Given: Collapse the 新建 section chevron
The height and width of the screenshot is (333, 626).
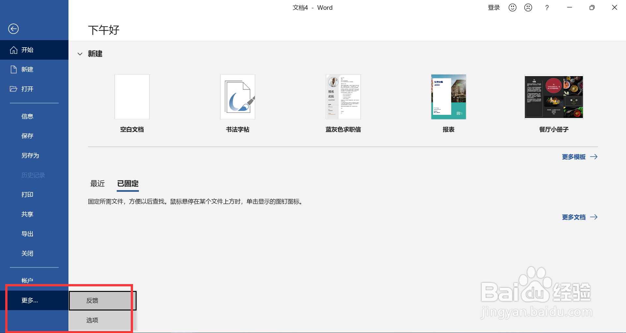Looking at the screenshot, I should pyautogui.click(x=80, y=54).
